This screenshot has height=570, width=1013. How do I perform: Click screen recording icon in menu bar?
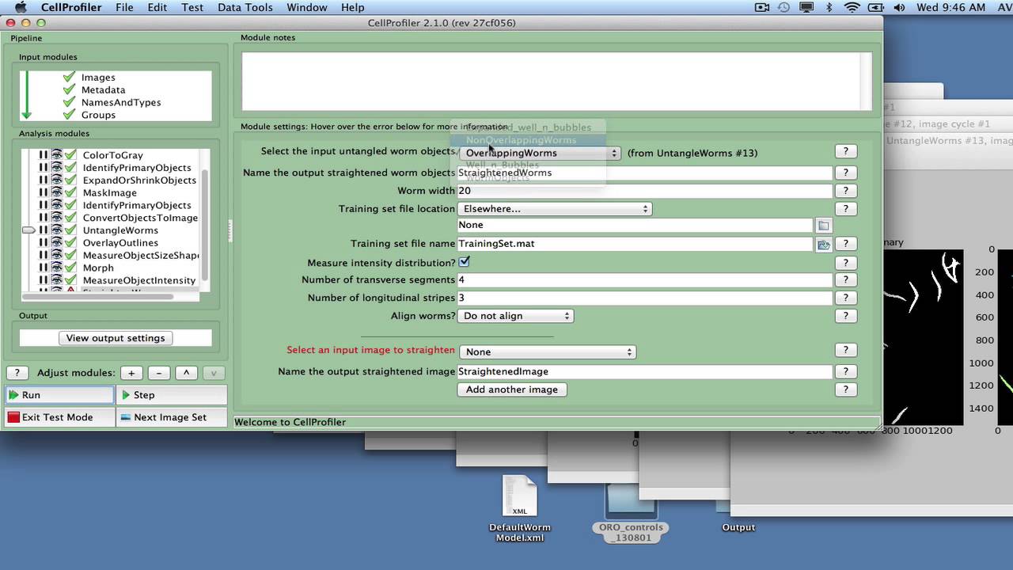(762, 7)
